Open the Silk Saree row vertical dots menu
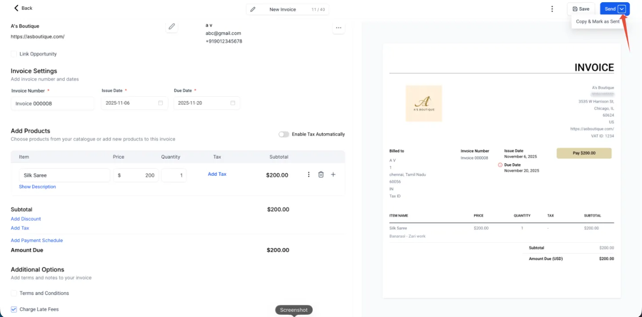Screen dimensions: 642x317 point(309,174)
